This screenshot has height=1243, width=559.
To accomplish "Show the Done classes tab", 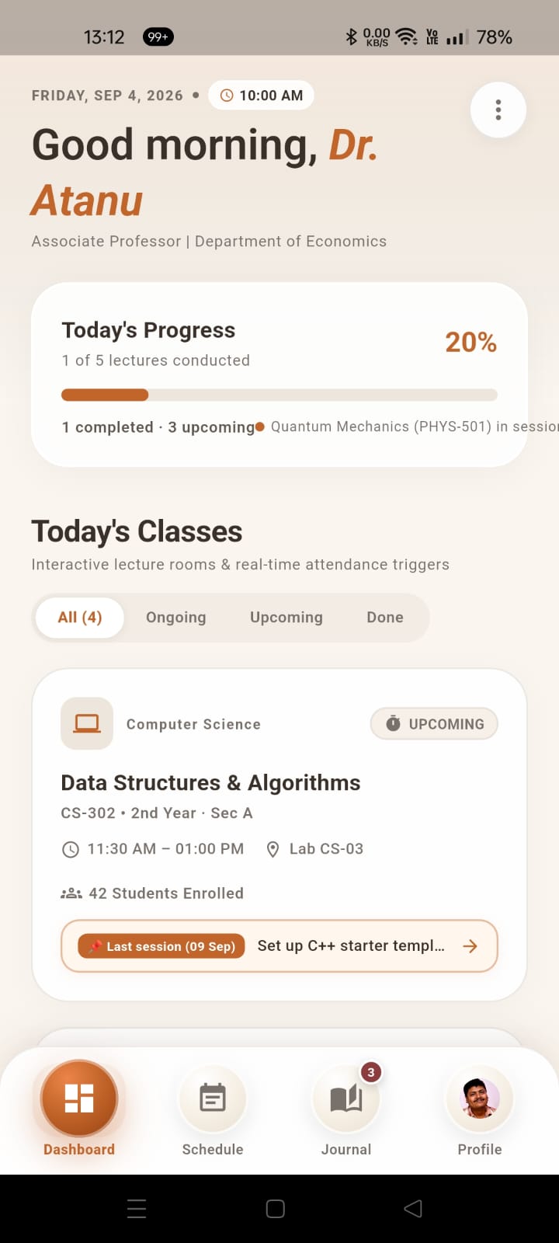I will pos(385,618).
